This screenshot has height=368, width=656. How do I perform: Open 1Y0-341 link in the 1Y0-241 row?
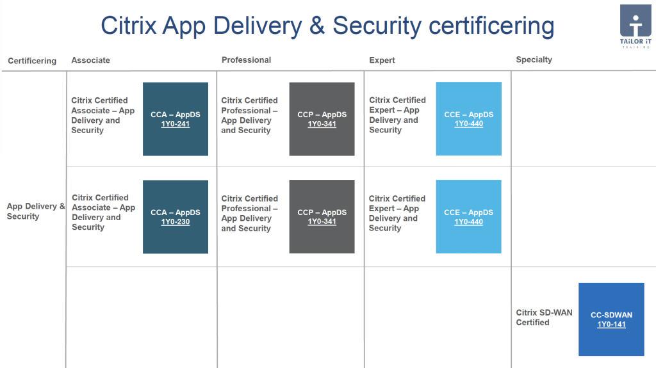pos(322,124)
